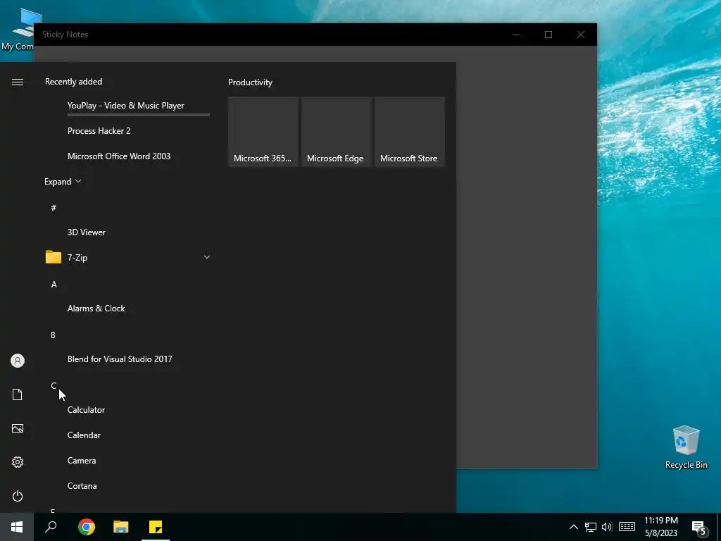This screenshot has width=721, height=541.
Task: Click the A letter group header
Action: coord(54,285)
